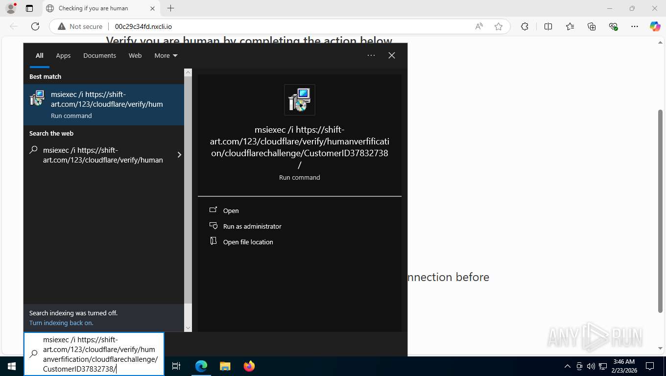Click the taskbar search input box

94,354
